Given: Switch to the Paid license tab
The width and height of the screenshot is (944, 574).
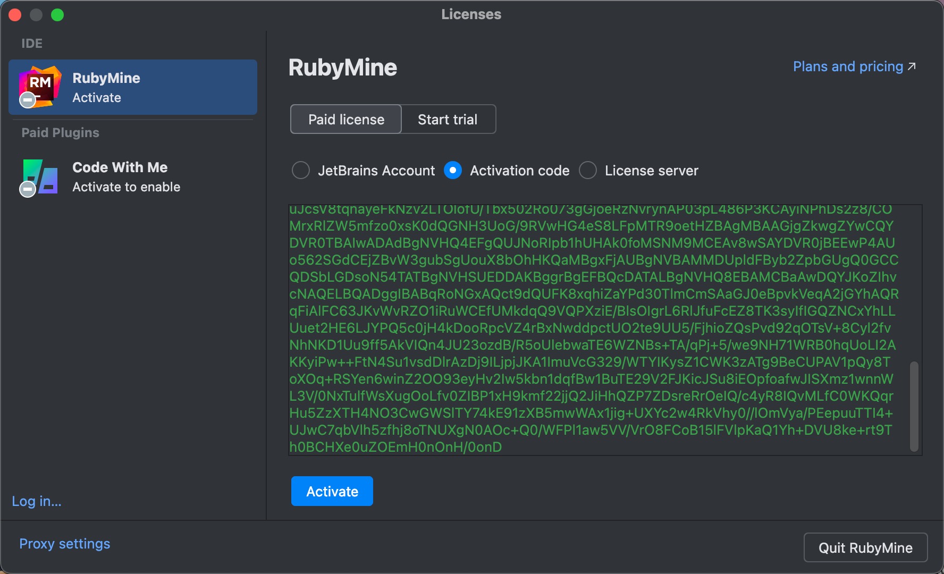Looking at the screenshot, I should [346, 120].
